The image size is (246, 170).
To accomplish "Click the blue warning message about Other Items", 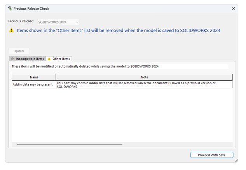I will coord(121,30).
